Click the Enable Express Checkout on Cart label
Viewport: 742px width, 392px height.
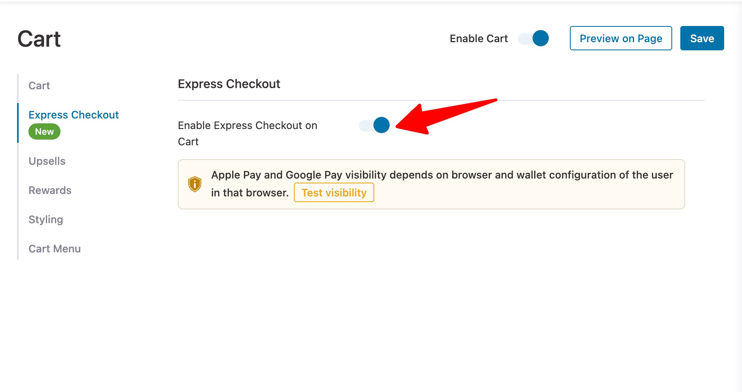[247, 133]
